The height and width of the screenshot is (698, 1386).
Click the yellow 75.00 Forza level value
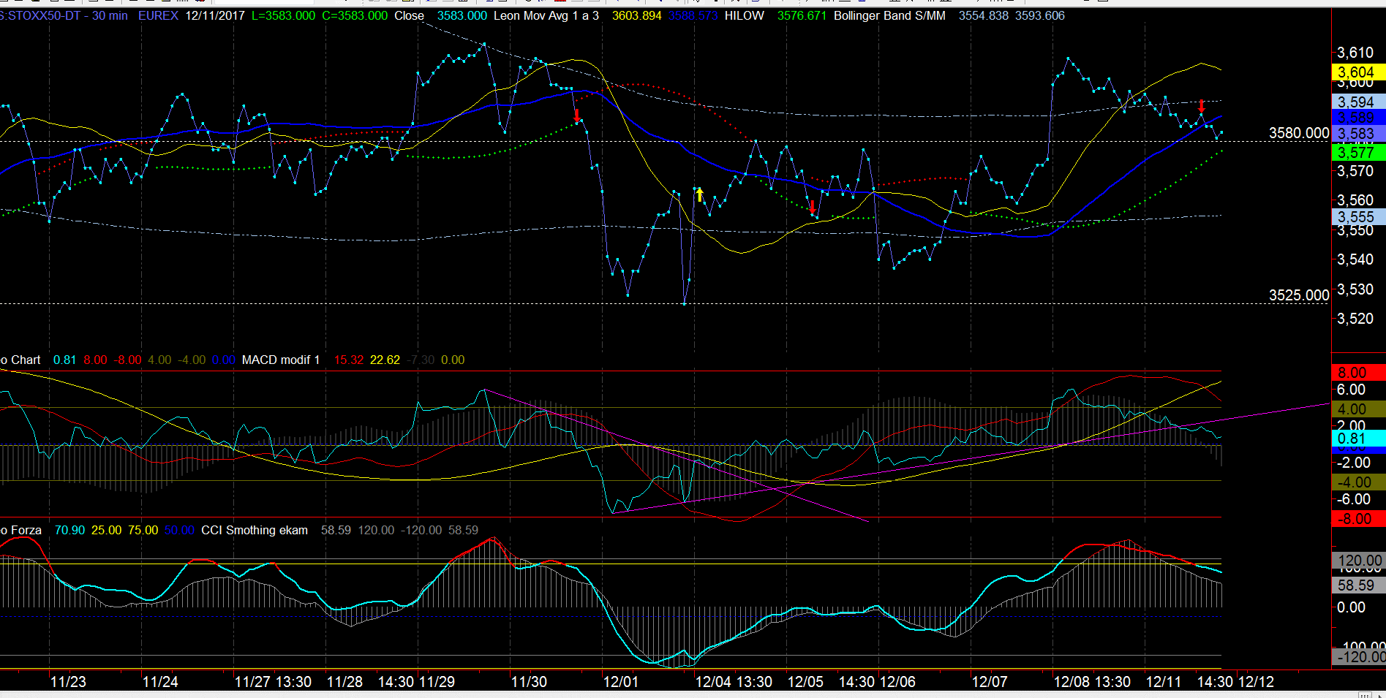143,530
